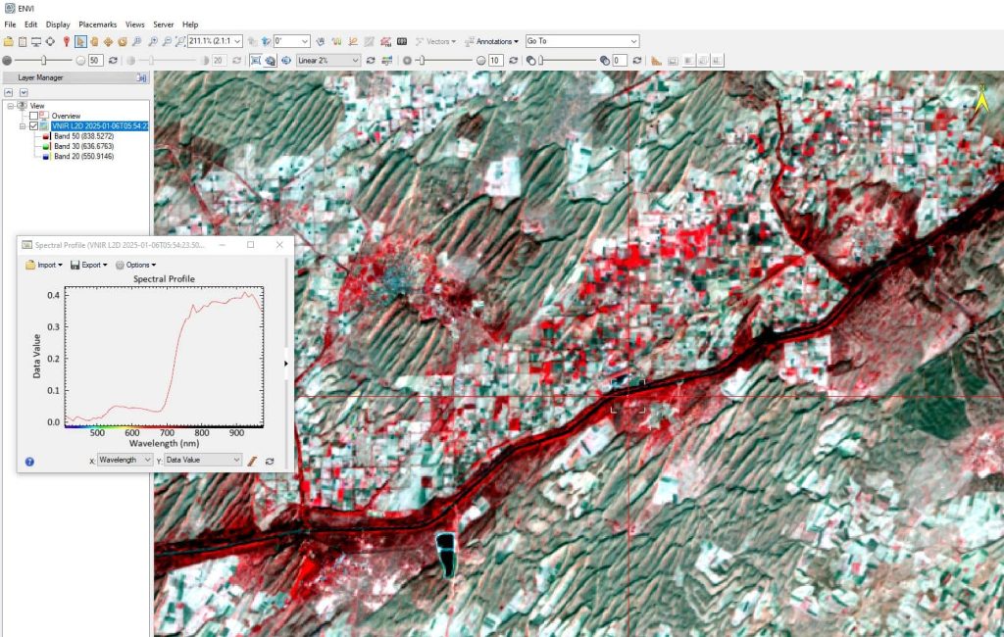Open the zoom percentage dropdown
The height and width of the screenshot is (637, 1004).
point(235,41)
